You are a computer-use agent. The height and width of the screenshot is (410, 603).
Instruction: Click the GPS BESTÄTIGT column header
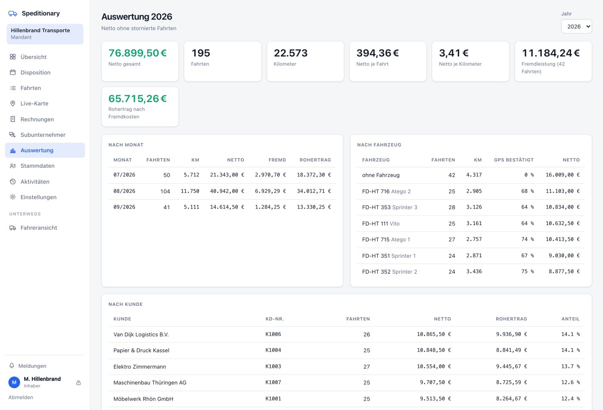(x=514, y=160)
